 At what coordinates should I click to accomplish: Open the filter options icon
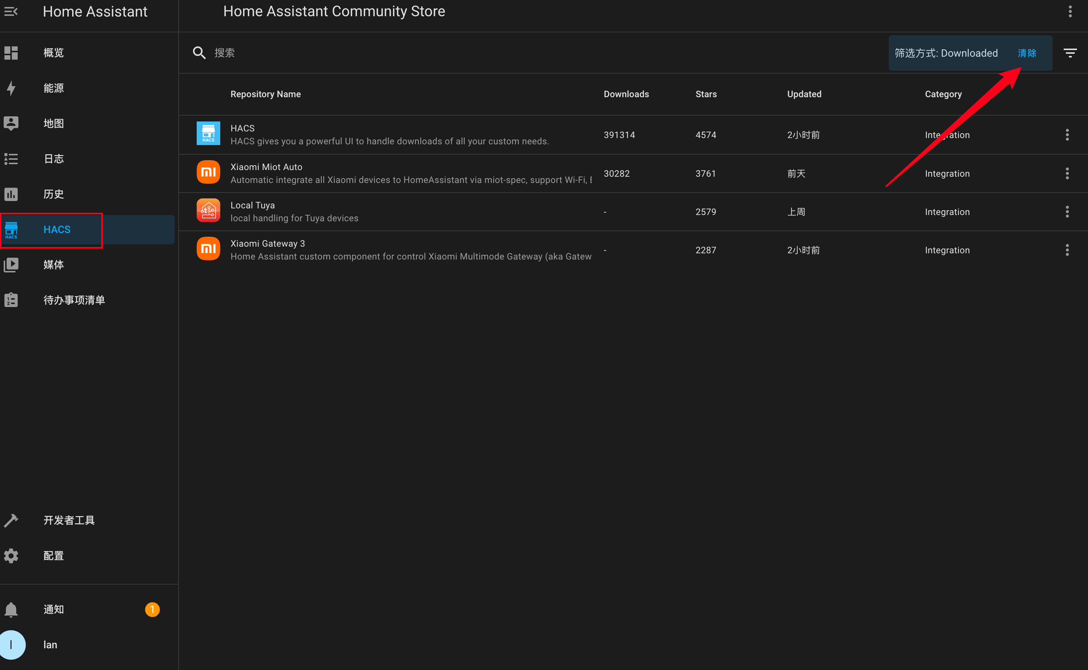pyautogui.click(x=1070, y=53)
